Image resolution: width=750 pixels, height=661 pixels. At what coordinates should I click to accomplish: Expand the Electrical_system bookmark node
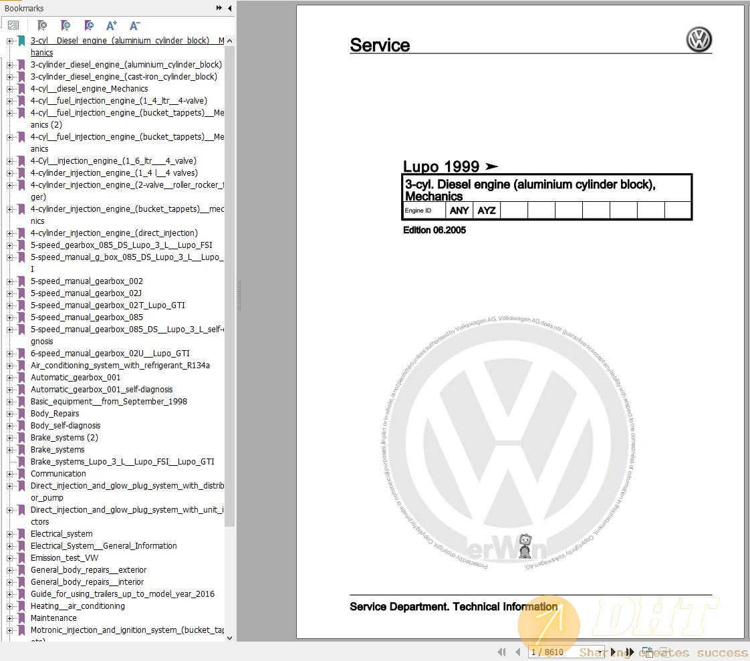point(10,534)
